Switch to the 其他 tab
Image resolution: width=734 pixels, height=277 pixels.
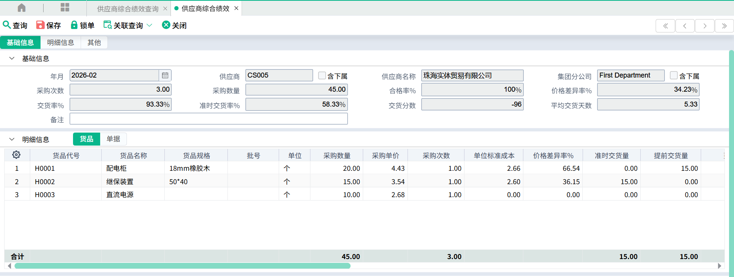click(x=94, y=42)
